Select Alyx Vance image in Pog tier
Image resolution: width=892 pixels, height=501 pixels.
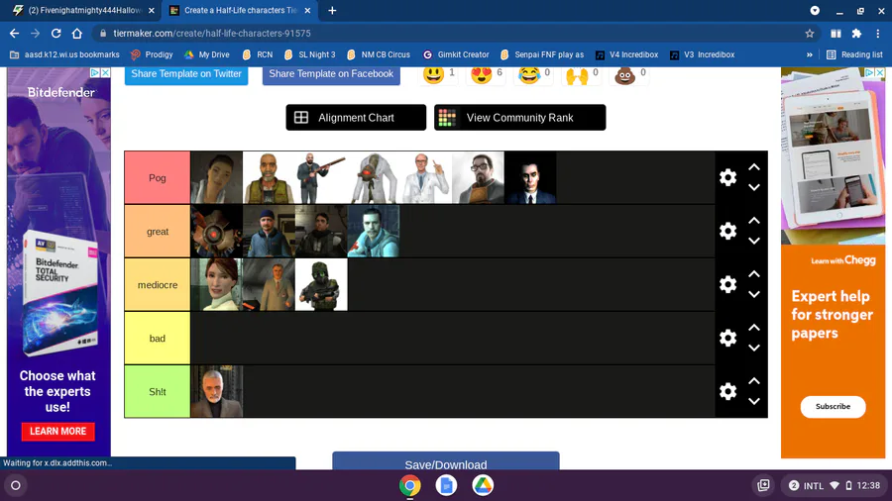(216, 177)
